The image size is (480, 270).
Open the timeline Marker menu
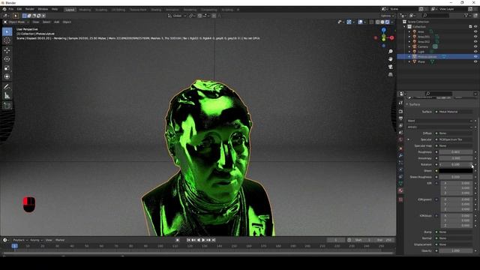(60, 240)
